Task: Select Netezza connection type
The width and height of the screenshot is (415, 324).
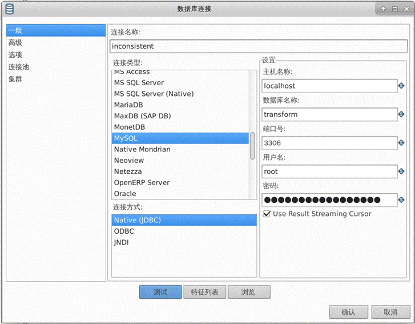Action: (x=180, y=171)
